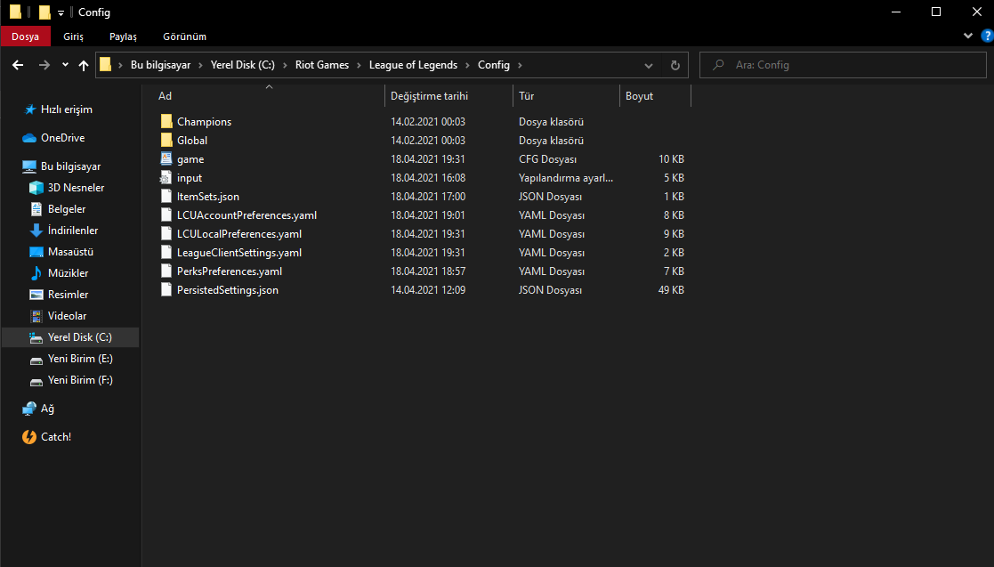The height and width of the screenshot is (567, 994).
Task: Click the Global folder icon
Action: coord(166,140)
